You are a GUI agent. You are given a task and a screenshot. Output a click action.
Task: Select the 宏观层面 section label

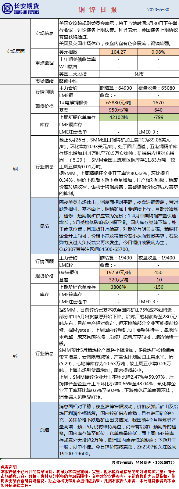click(x=16, y=52)
